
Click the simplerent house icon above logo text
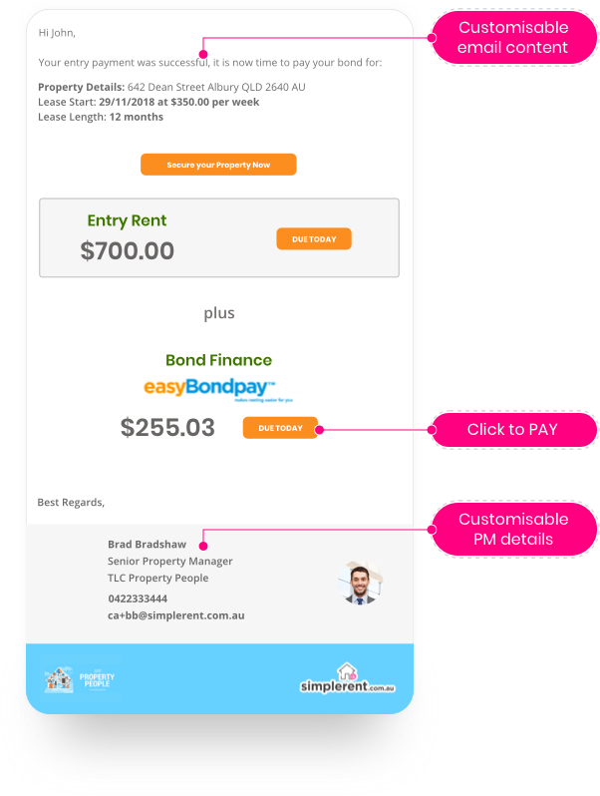348,671
